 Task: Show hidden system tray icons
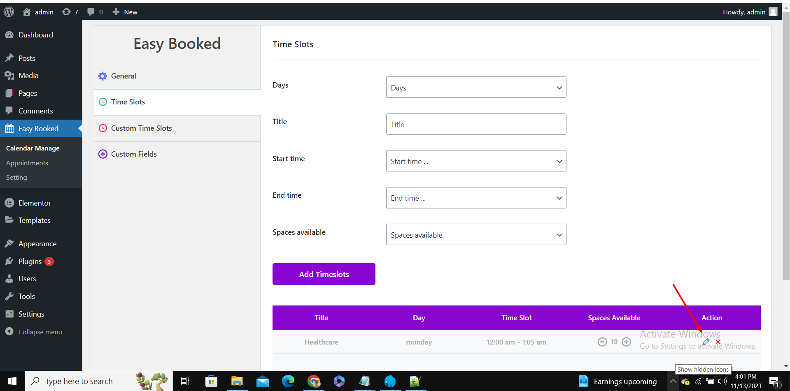(673, 381)
